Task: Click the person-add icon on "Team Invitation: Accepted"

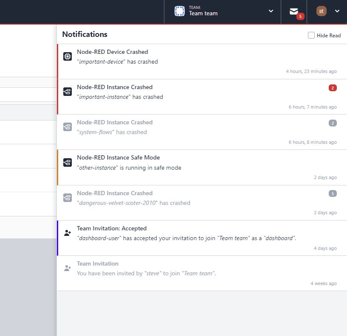Action: [x=67, y=232]
